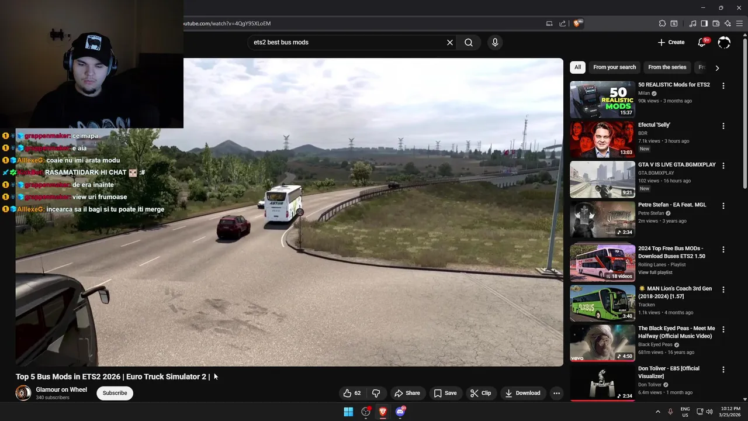This screenshot has height=421, width=748.
Task: Start voice search with microphone icon
Action: click(x=495, y=42)
